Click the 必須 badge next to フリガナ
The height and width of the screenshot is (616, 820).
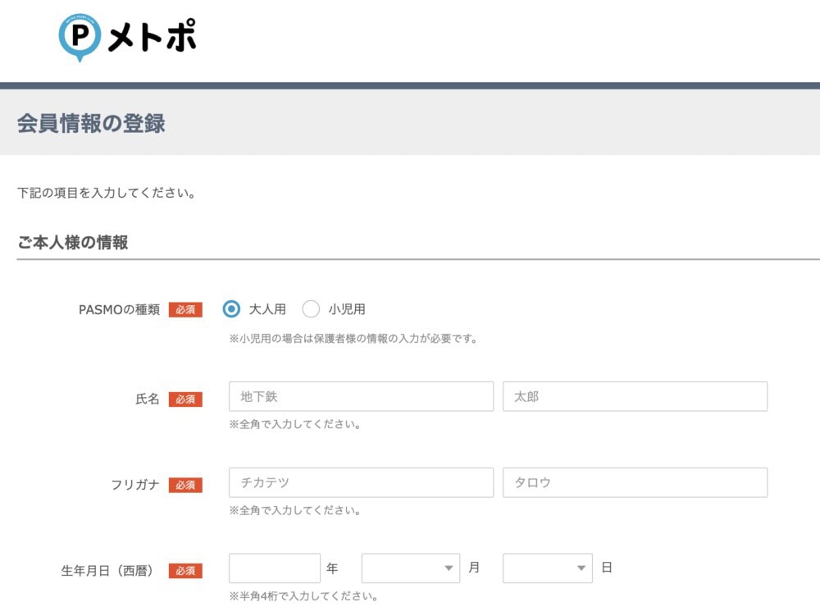[x=185, y=485]
